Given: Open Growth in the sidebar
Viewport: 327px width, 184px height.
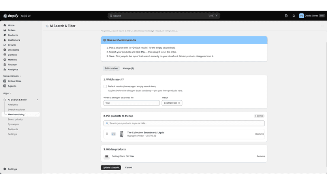Looking at the screenshot, I should tap(12, 45).
